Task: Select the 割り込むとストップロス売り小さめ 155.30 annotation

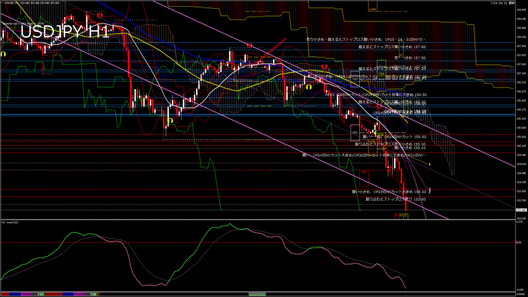Action: click(x=390, y=144)
